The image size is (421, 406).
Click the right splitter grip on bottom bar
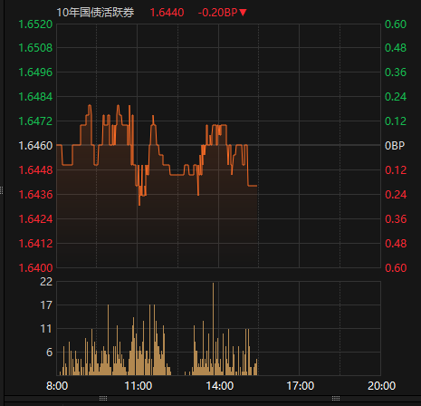coord(336,398)
